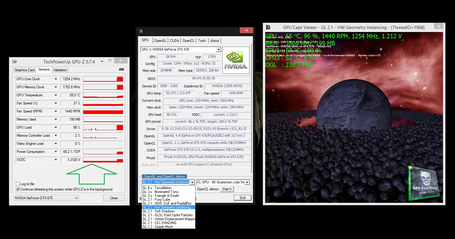Open the About tab

tap(215, 41)
